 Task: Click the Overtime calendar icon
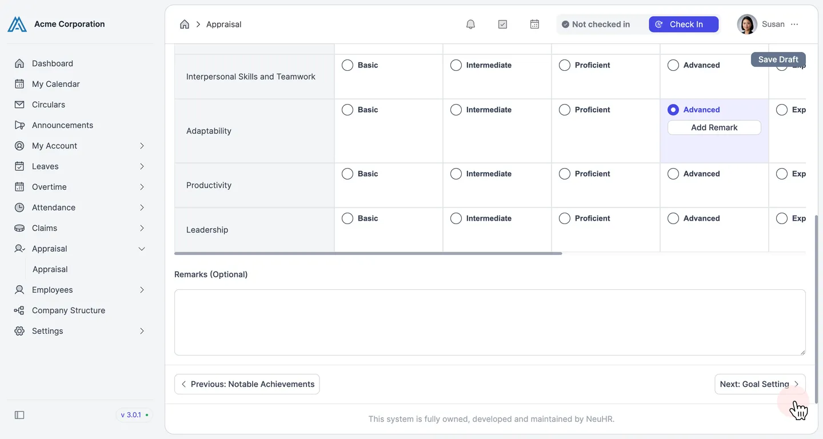tap(19, 187)
